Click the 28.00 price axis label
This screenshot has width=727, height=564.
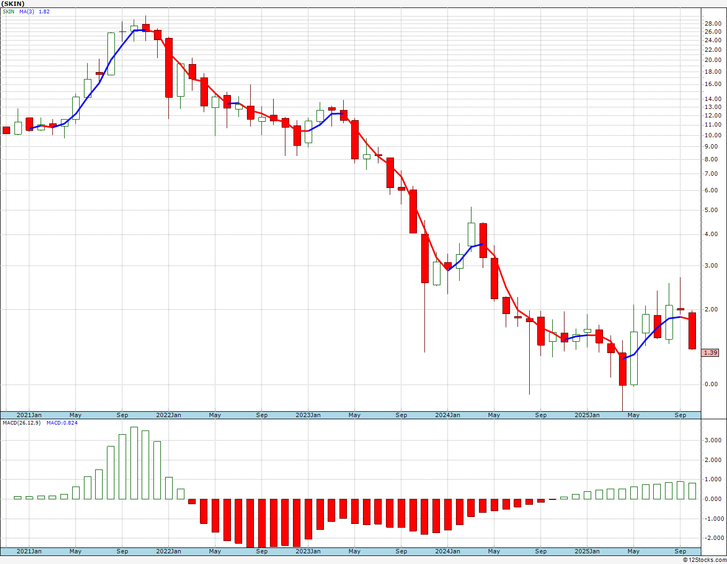[x=713, y=23]
